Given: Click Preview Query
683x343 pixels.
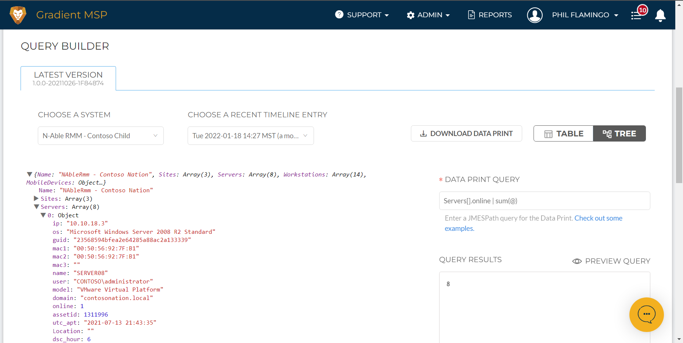Looking at the screenshot, I should pyautogui.click(x=611, y=261).
